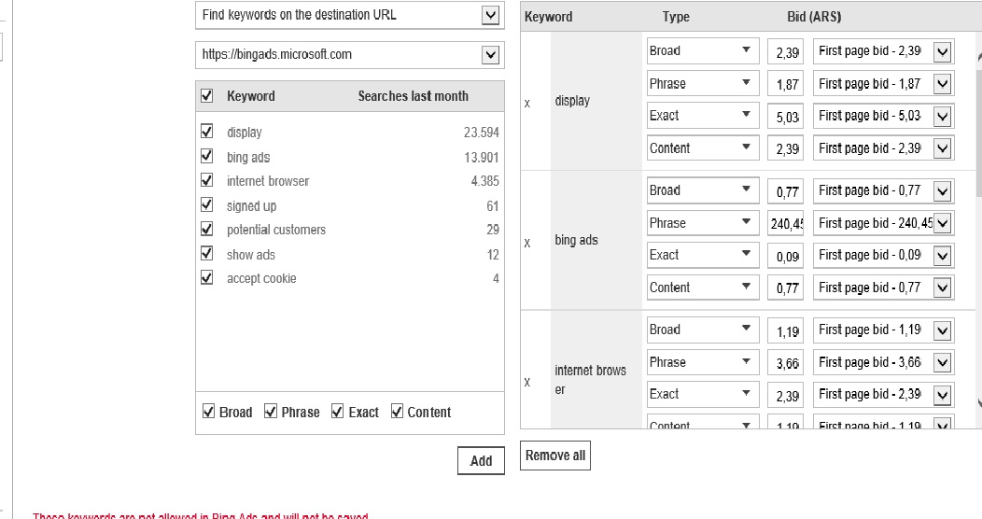Delete the internet browser keyword with x

(527, 383)
